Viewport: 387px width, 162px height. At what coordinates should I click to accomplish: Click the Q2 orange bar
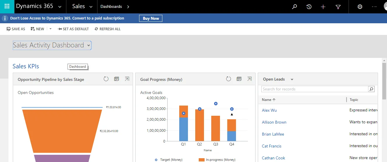click(200, 125)
